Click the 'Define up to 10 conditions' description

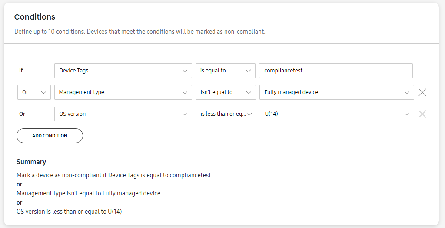tap(139, 32)
